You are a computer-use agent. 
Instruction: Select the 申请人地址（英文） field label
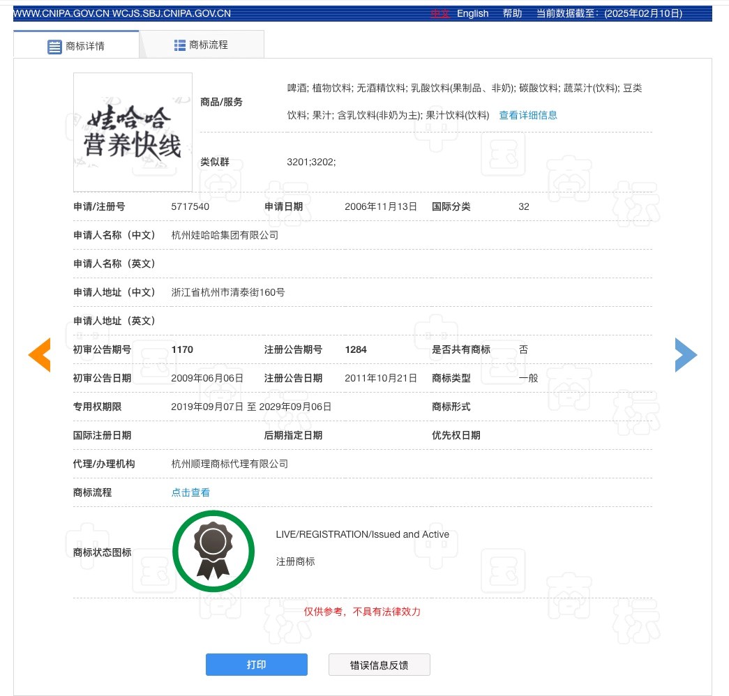114,321
